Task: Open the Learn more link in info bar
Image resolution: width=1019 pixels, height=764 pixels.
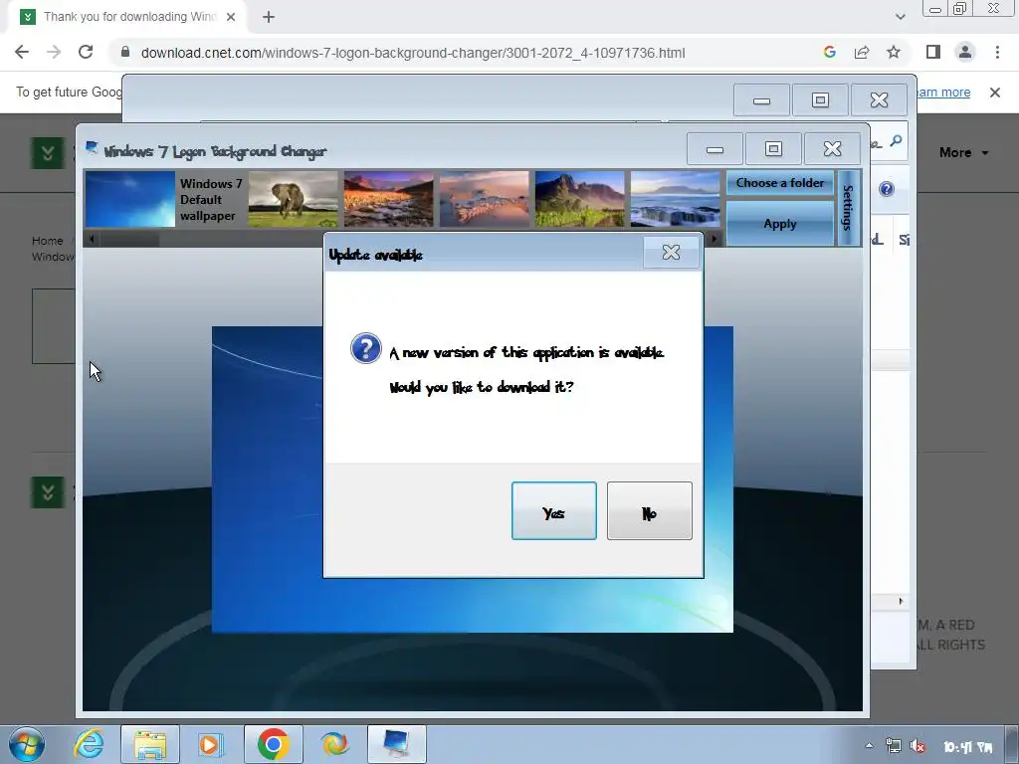Action: click(x=942, y=93)
